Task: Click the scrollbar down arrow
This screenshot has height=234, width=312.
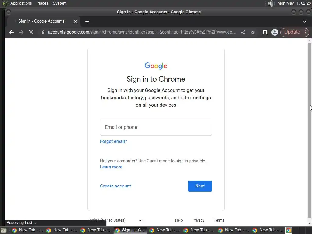Action: click(x=309, y=224)
